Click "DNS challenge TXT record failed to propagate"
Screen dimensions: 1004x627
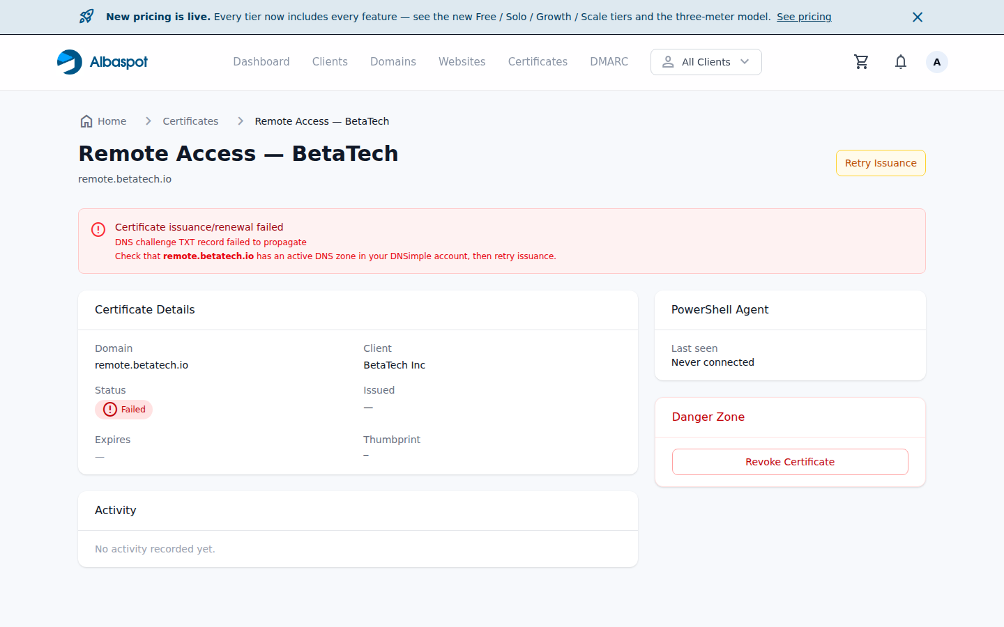click(x=211, y=242)
